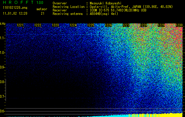Click time marker 1229
This screenshot has height=117, width=185.
coord(161,25)
